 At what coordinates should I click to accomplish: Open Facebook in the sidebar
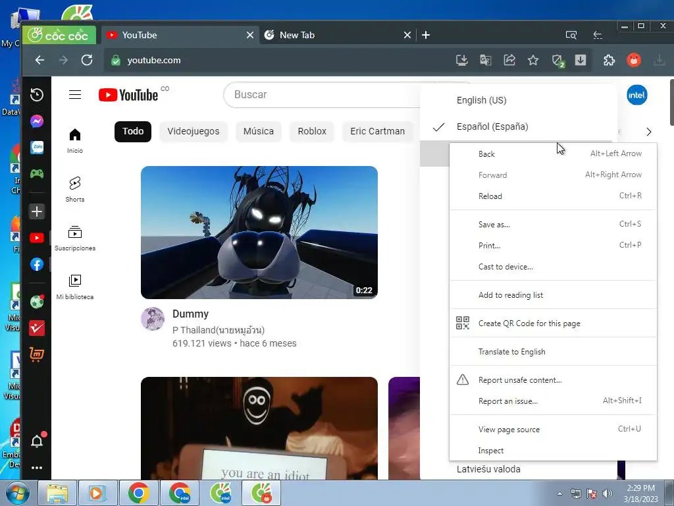pos(37,264)
